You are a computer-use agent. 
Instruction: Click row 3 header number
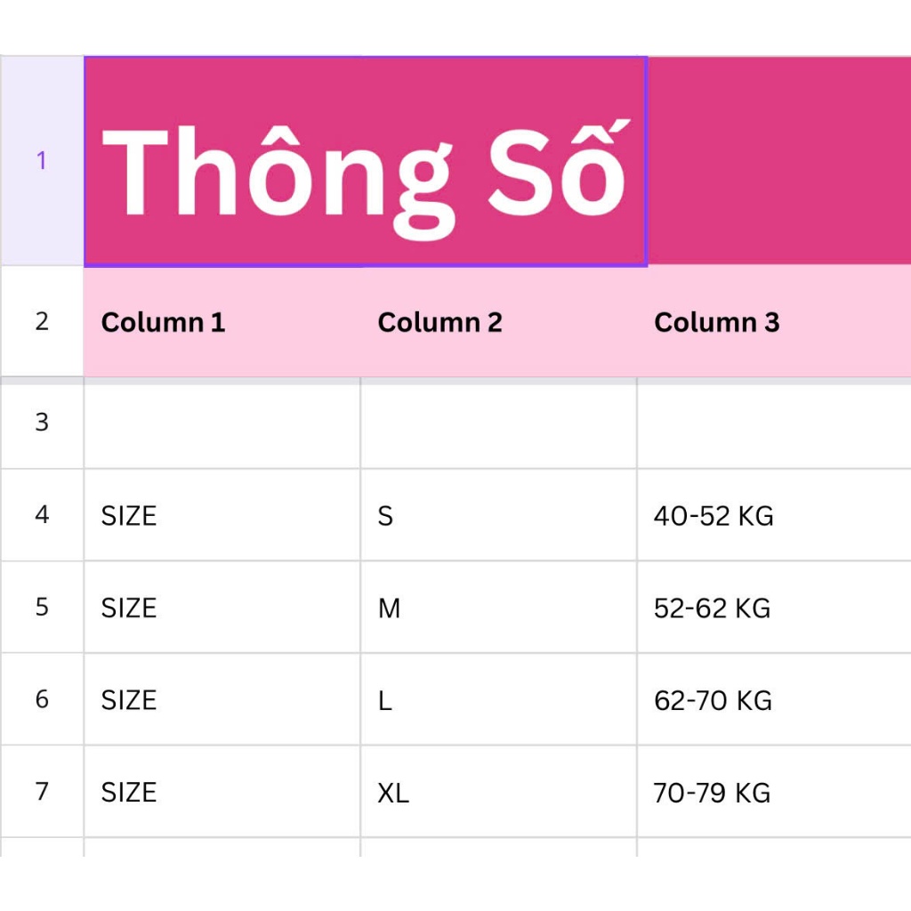[x=41, y=423]
